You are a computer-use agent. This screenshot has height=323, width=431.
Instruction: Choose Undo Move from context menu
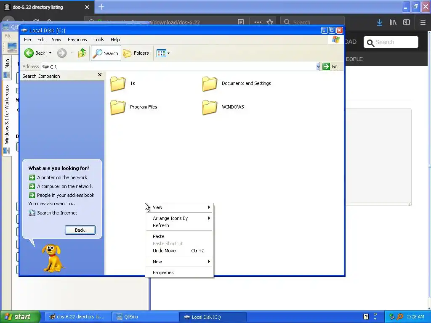[179, 251]
